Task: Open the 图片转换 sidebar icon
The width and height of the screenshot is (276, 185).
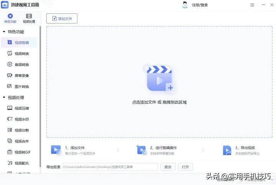Action: point(10,86)
